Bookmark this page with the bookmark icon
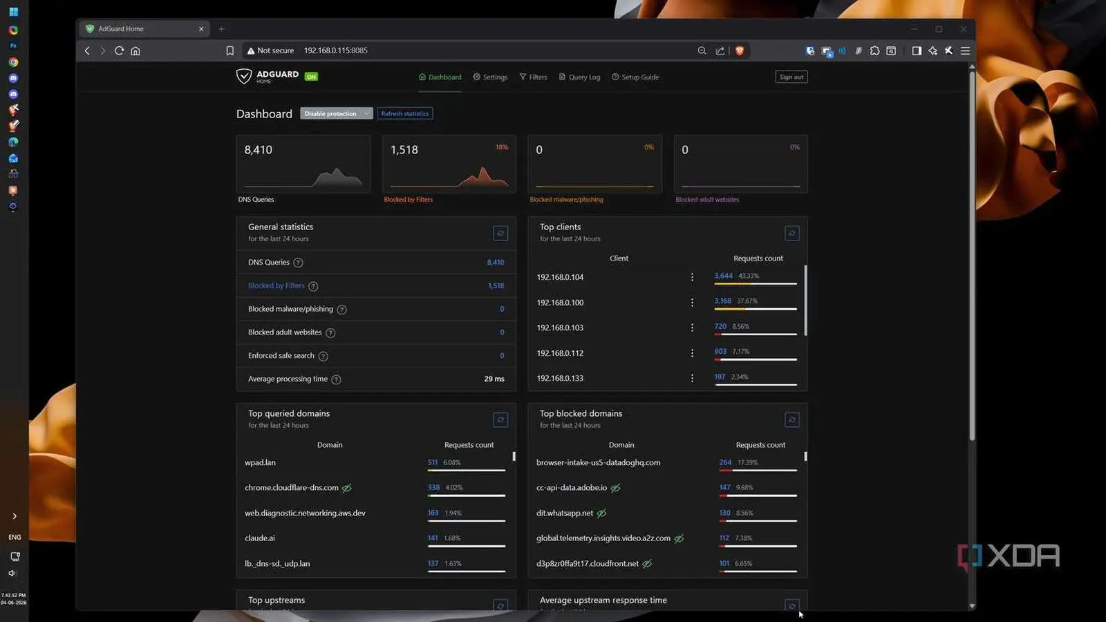 230,50
